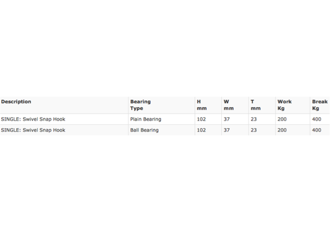Select the Ball Bearing cell

pyautogui.click(x=144, y=130)
